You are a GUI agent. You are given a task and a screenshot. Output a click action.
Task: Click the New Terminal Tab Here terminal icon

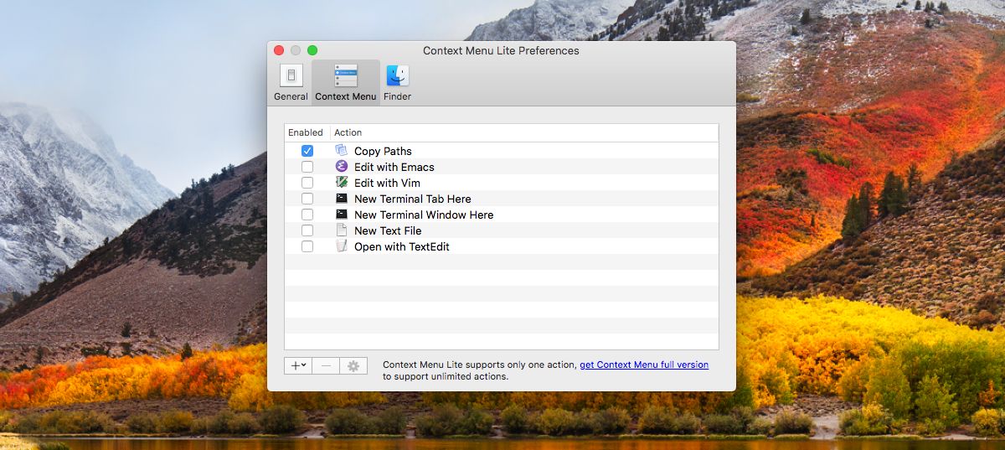(341, 199)
